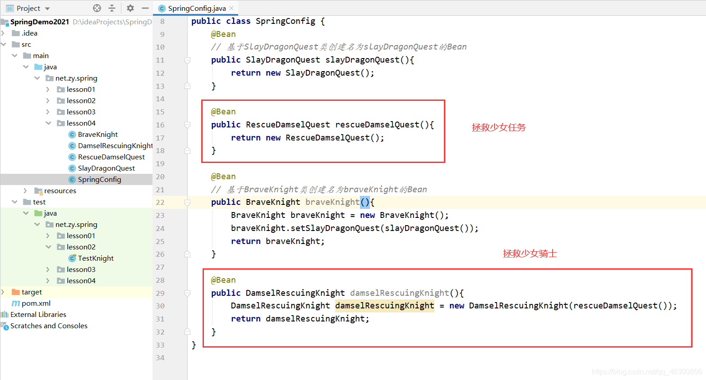The image size is (706, 380).
Task: Click 'return new SlayDragonQuest();' on line 12
Action: pyautogui.click(x=302, y=73)
